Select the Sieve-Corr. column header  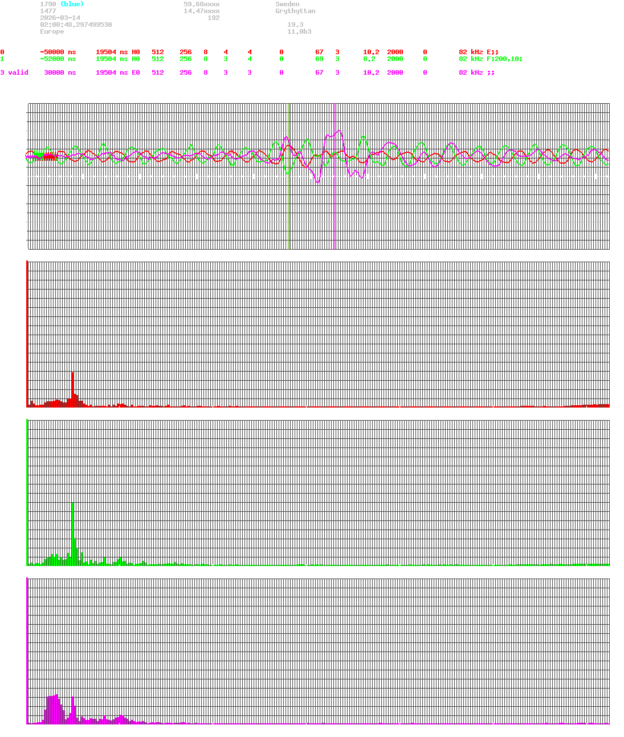pyautogui.click(x=55, y=45)
